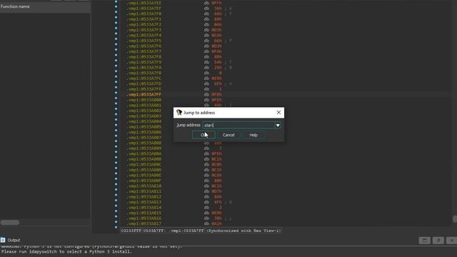Viewport: 457px width, 257px height.
Task: Select the Output panel title tab
Action: [x=14, y=240]
